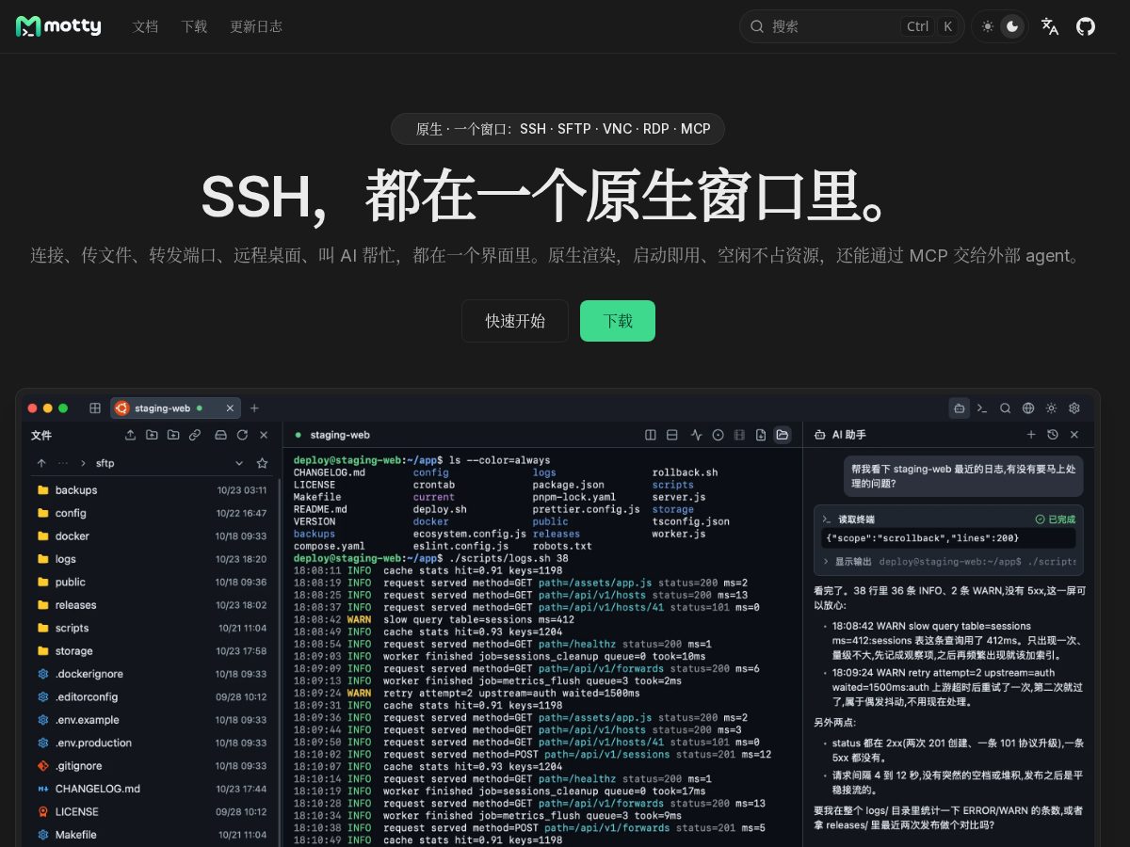The width and height of the screenshot is (1130, 847).
Task: Open the 更新日志 navigation item
Action: [256, 26]
